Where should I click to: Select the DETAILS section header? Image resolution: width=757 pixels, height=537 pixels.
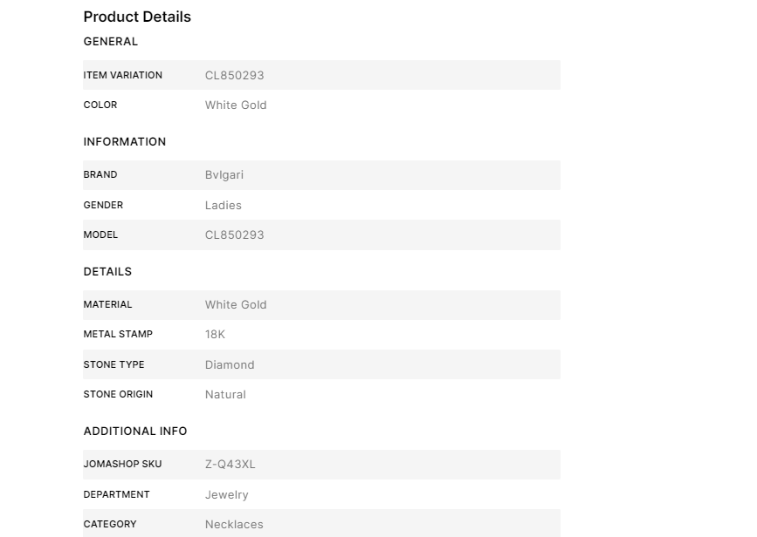107,272
